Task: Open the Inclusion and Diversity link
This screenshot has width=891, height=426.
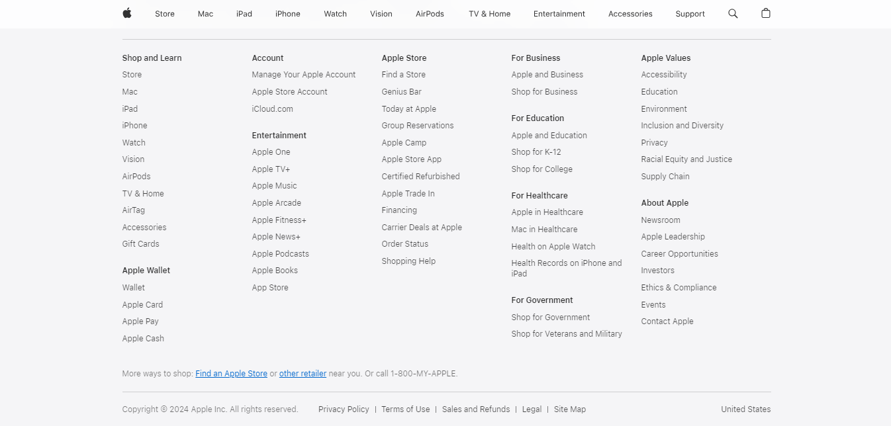Action: [x=682, y=126]
